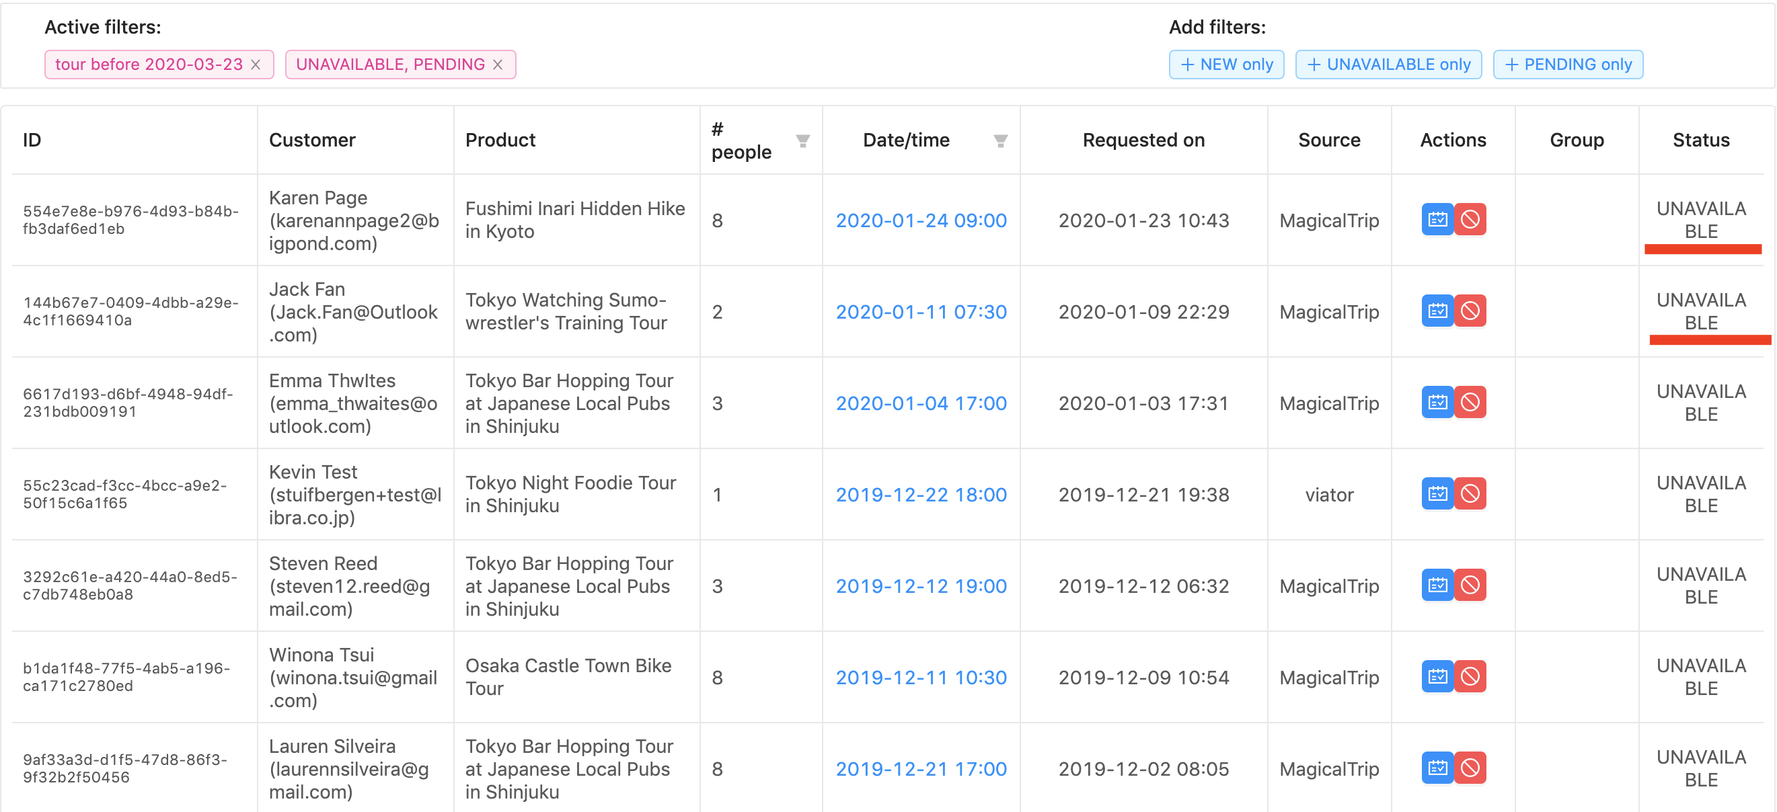Add the UNAVAILABLE only filter
The width and height of the screenshot is (1777, 812).
coord(1388,65)
